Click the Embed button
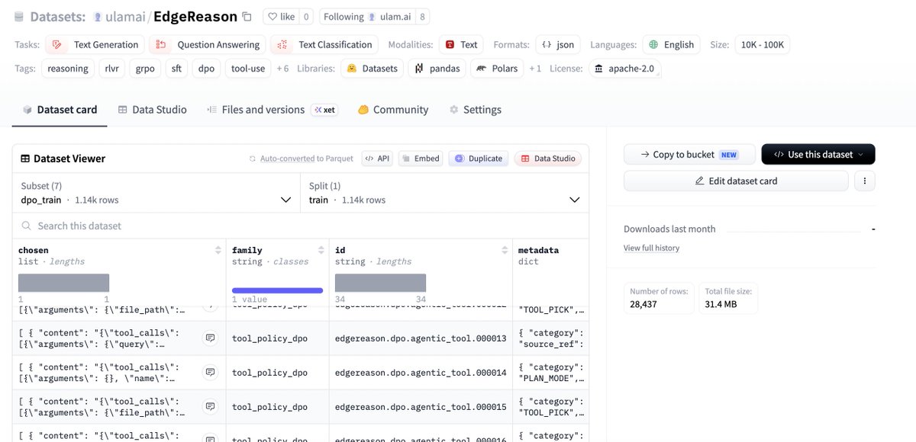Screen dimensions: 916x442 [421, 159]
